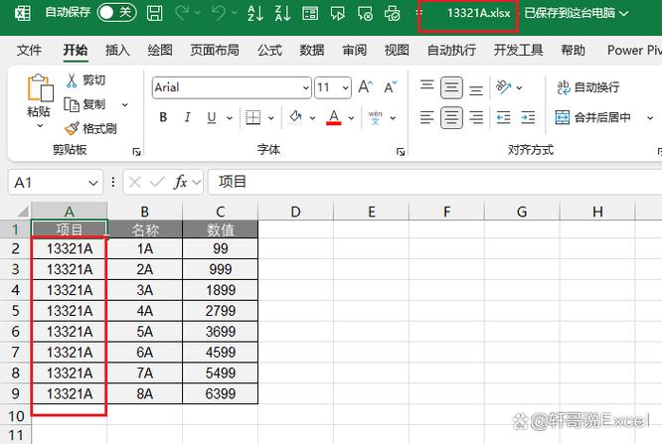Screen dimensions: 662x444
Task: Click the 合并后居中 button
Action: click(592, 117)
